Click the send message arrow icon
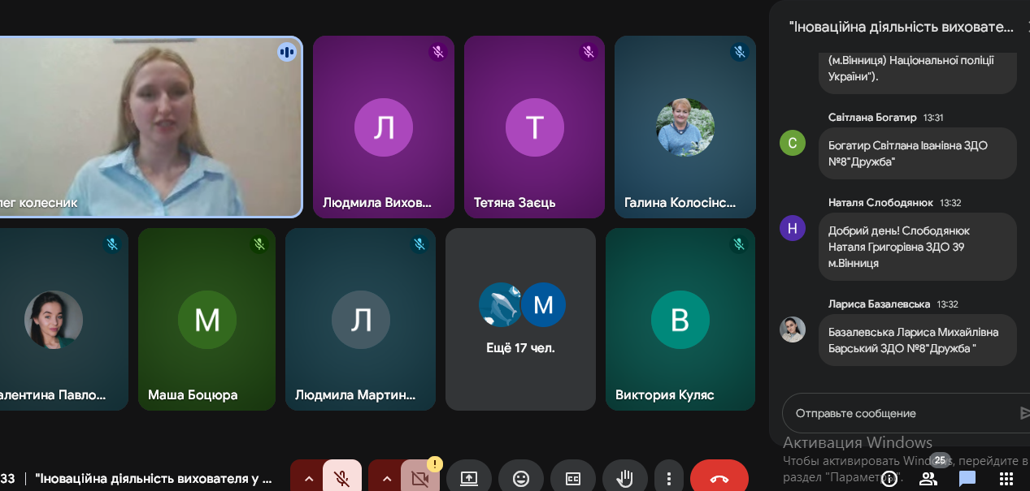Image resolution: width=1030 pixels, height=491 pixels. [1024, 413]
